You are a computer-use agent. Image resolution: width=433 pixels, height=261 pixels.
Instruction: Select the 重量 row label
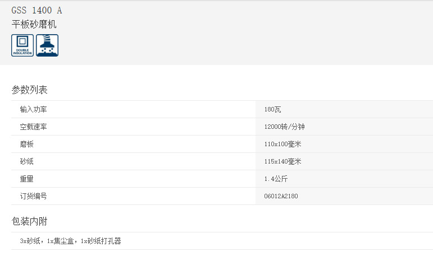(26, 179)
